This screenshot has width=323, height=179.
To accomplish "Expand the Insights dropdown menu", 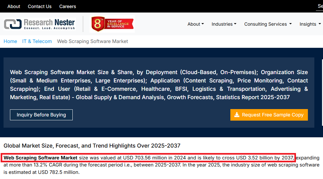I will 310,24.
